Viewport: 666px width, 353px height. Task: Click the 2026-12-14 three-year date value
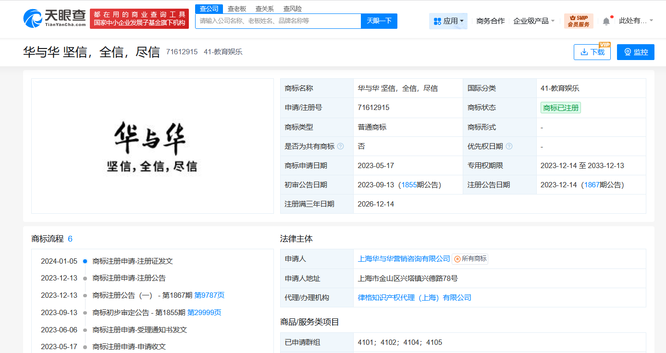click(376, 204)
